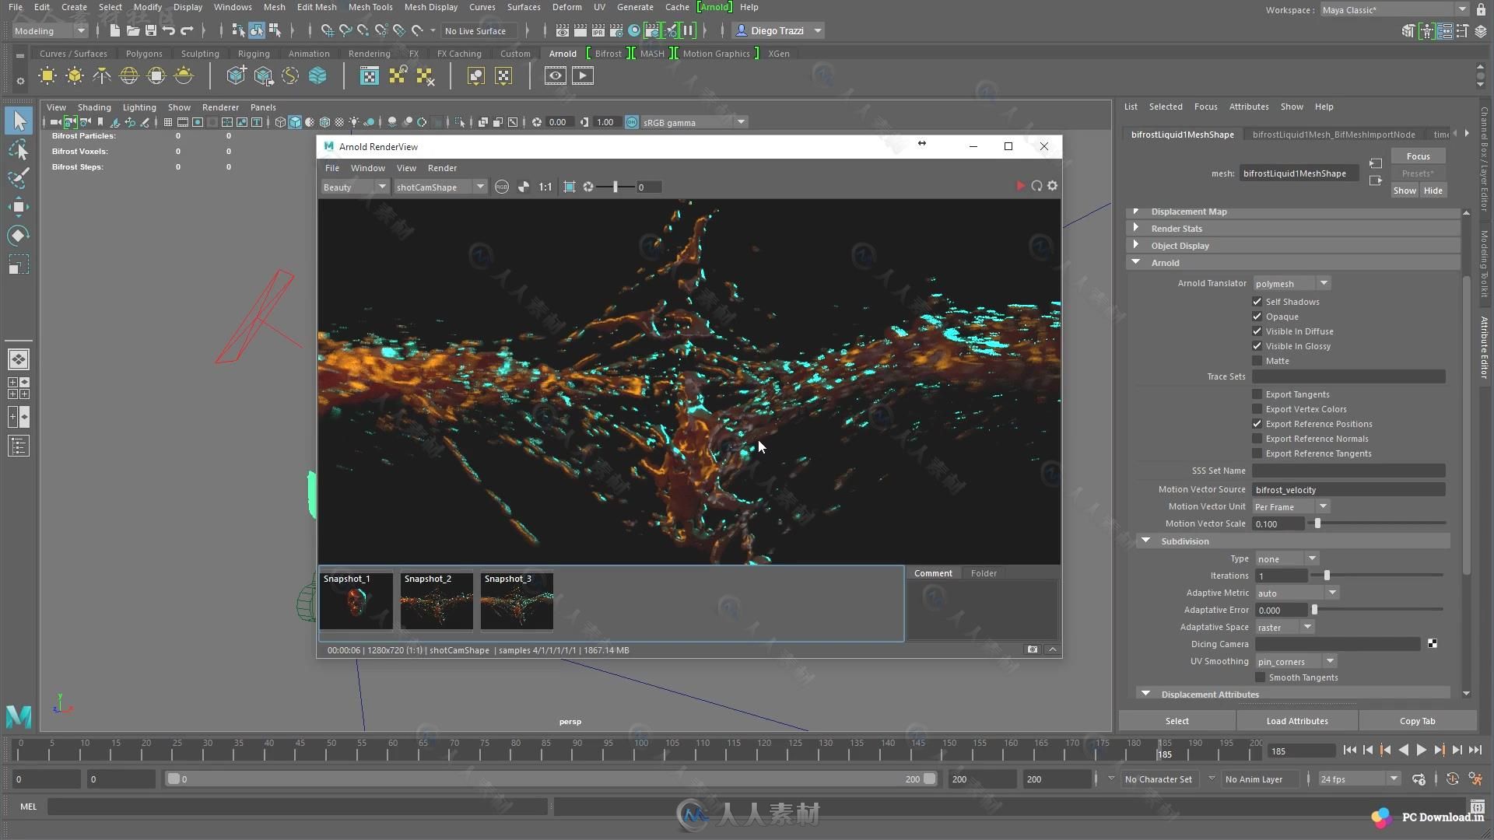Uncheck the Opaque checkbox

1257,317
